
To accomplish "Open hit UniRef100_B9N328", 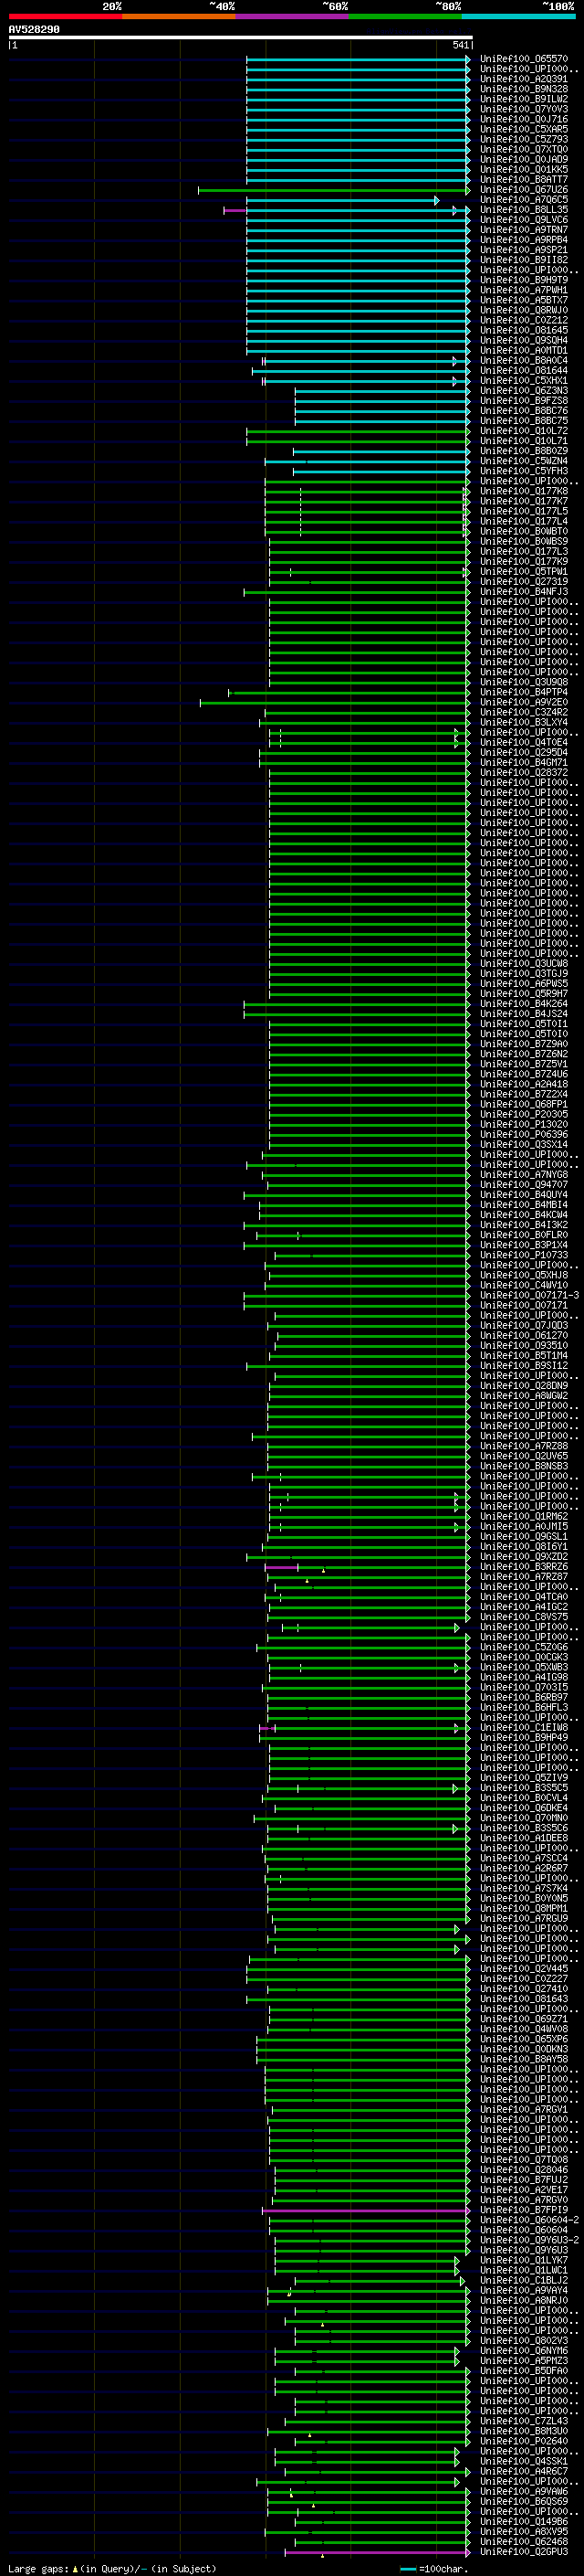I will click(524, 89).
